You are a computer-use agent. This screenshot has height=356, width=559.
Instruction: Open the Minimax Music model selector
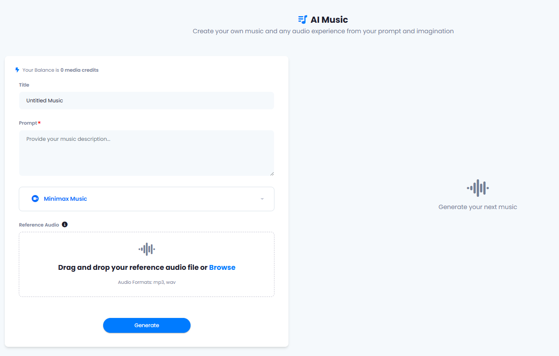(146, 199)
